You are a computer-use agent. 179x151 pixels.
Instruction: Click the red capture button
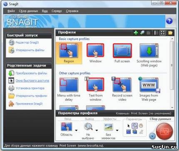click(x=164, y=131)
